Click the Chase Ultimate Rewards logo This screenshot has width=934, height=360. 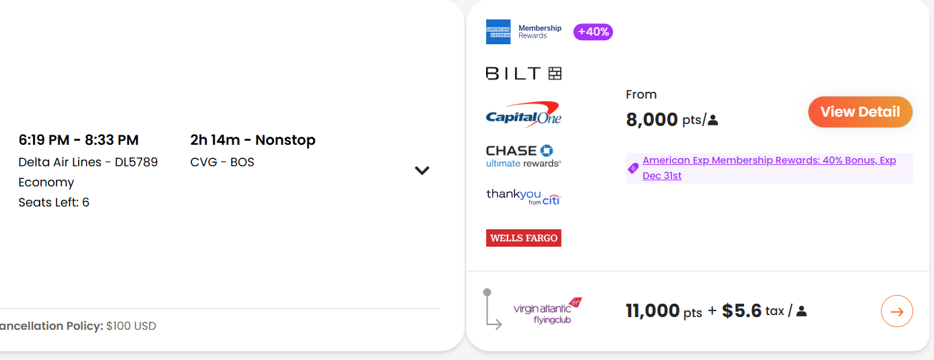(x=523, y=156)
